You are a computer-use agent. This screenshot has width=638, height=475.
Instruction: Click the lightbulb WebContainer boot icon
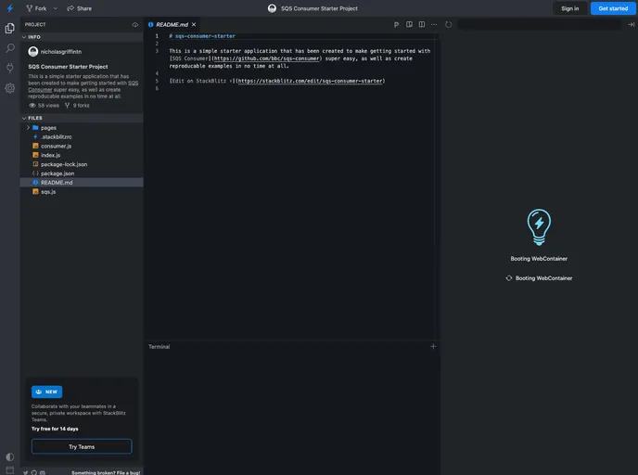tap(539, 227)
